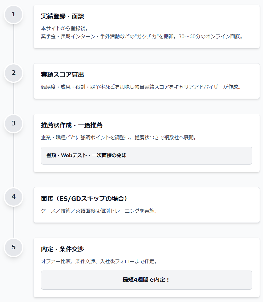Screen dimensions: 263x302
Task: Click the キャリアアドバイザー score description text
Action: pos(141,87)
